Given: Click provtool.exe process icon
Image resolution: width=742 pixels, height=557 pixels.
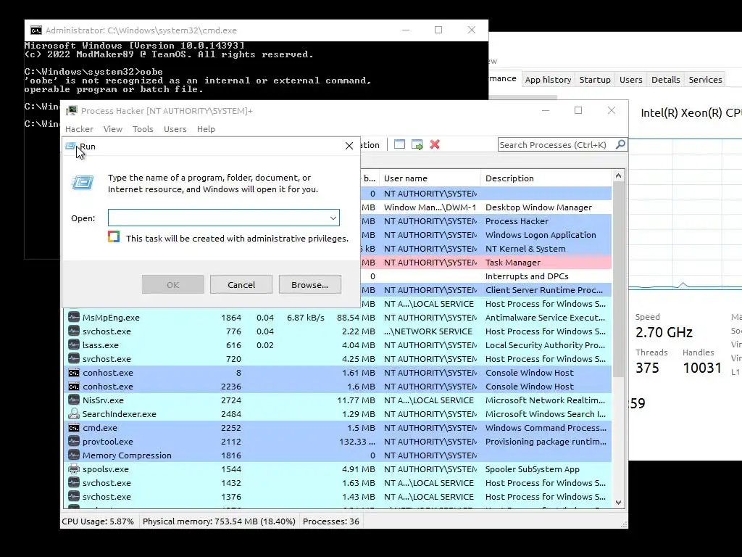Looking at the screenshot, I should pyautogui.click(x=73, y=441).
